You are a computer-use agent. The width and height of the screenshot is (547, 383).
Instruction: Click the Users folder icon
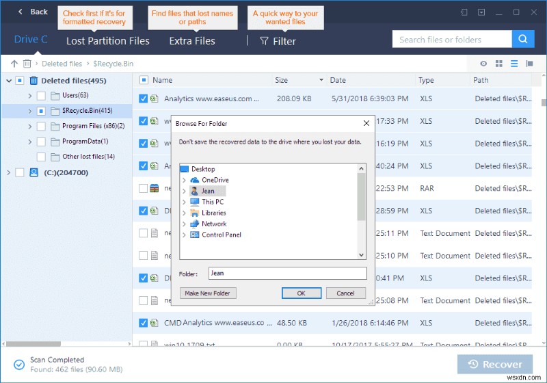click(55, 96)
